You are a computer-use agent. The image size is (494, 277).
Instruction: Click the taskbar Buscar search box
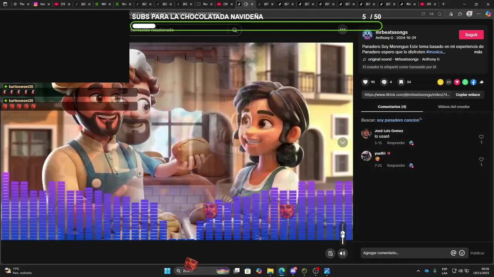click(x=202, y=271)
